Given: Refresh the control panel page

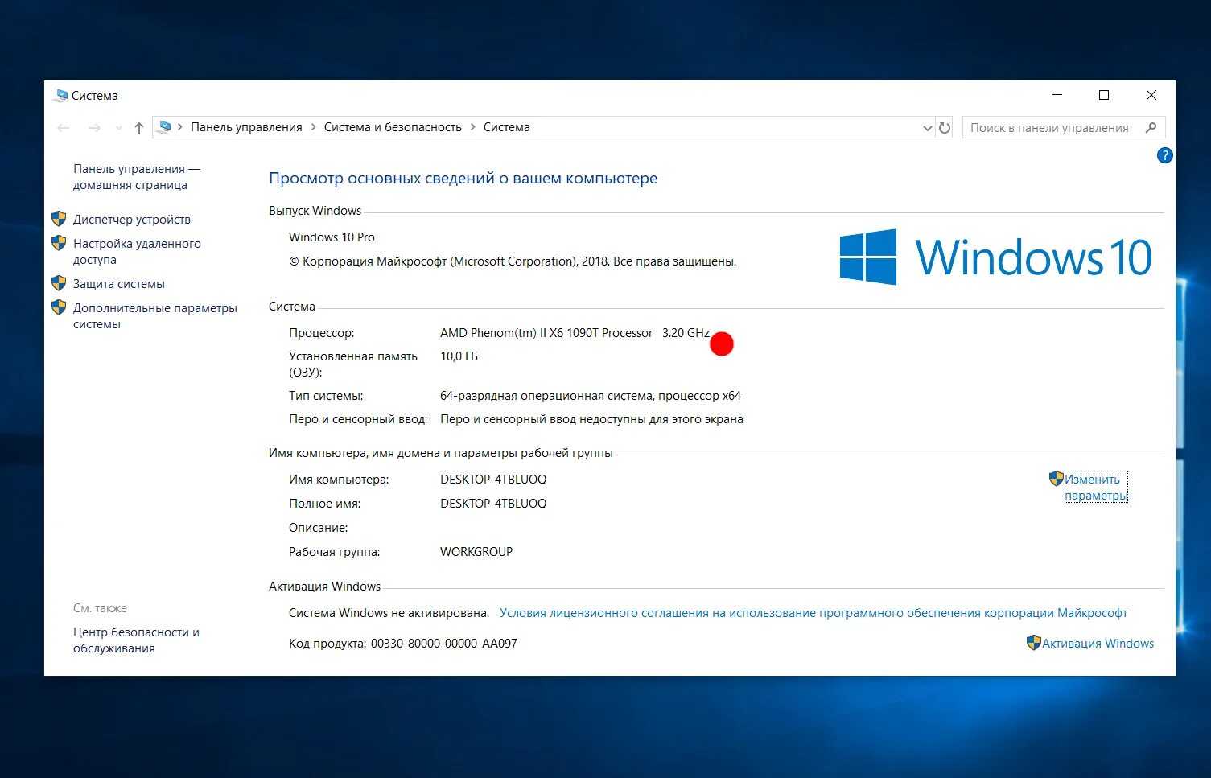Looking at the screenshot, I should (x=945, y=127).
